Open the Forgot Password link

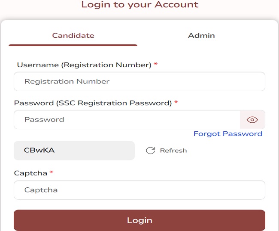tap(227, 134)
